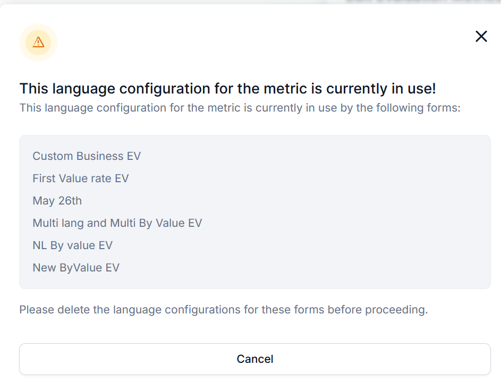The image size is (501, 391).
Task: Click empty space in the gray forms list box
Action: tap(345, 212)
